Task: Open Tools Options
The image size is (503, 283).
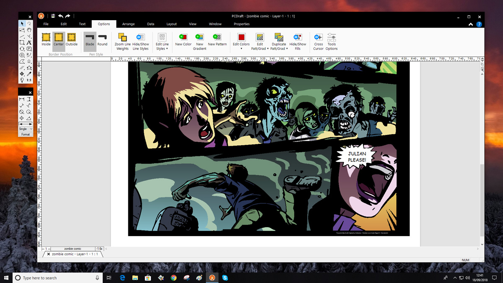Action: pos(332,42)
